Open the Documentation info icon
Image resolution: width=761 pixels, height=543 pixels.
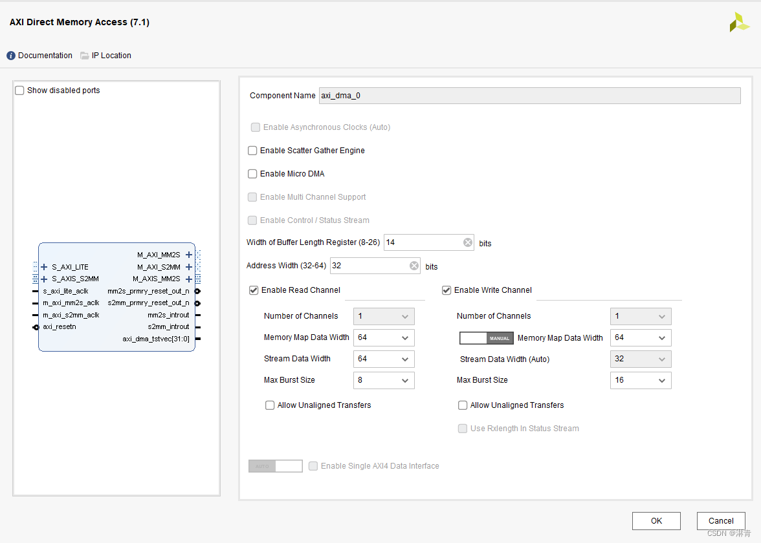tap(10, 56)
